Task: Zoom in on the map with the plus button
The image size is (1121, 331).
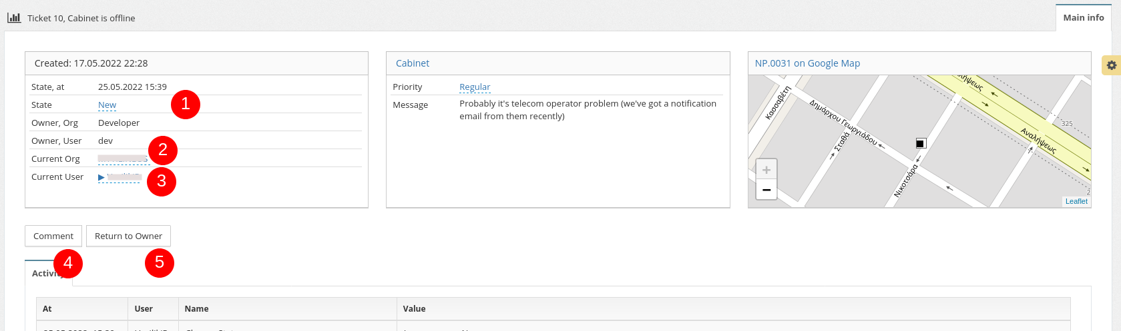Action: tap(766, 170)
